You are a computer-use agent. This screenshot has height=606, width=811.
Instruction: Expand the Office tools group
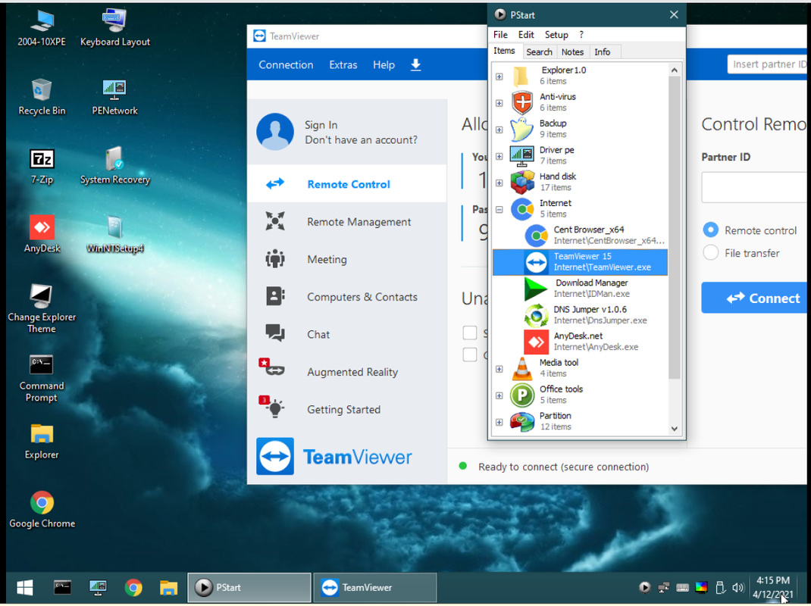(499, 395)
